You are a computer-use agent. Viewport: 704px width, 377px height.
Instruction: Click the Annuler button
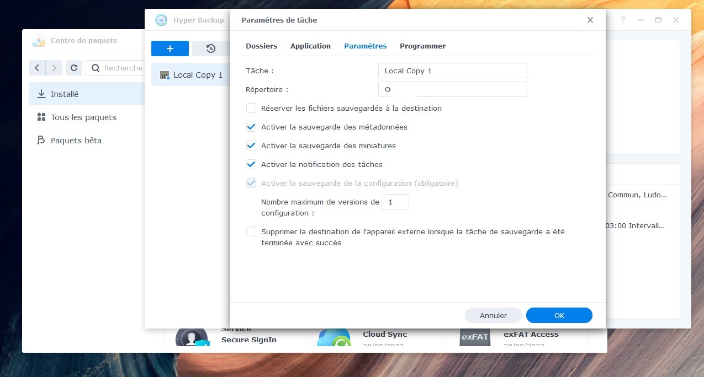click(x=493, y=315)
